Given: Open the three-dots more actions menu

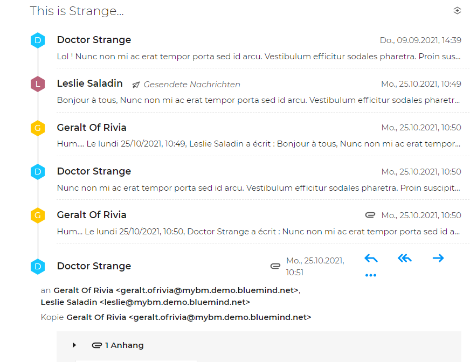Looking at the screenshot, I should (x=371, y=275).
